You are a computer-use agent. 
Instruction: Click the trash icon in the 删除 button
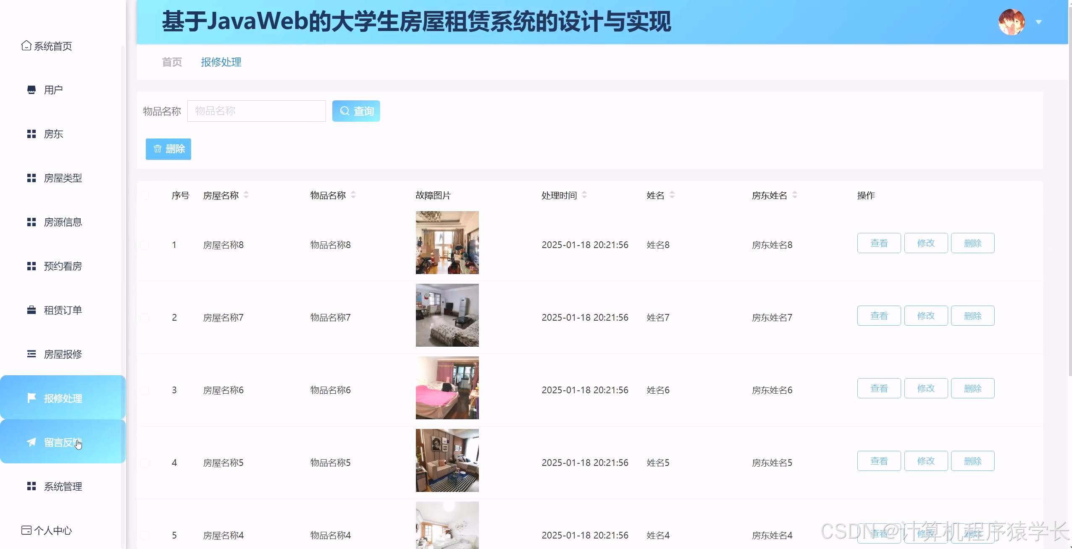pyautogui.click(x=158, y=149)
